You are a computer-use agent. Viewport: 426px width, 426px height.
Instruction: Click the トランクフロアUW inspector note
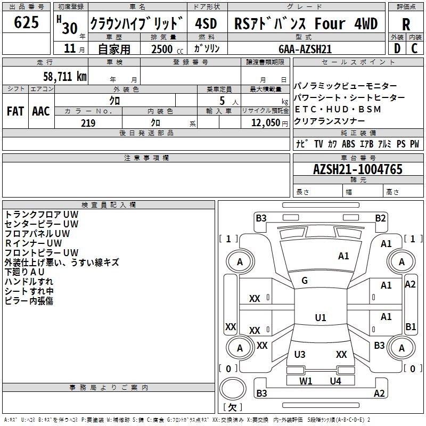pos(42,214)
